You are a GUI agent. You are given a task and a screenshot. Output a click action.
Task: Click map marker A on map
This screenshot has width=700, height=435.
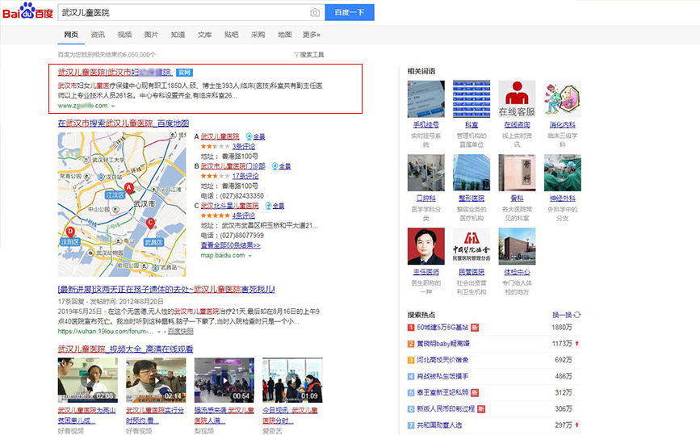click(x=128, y=188)
